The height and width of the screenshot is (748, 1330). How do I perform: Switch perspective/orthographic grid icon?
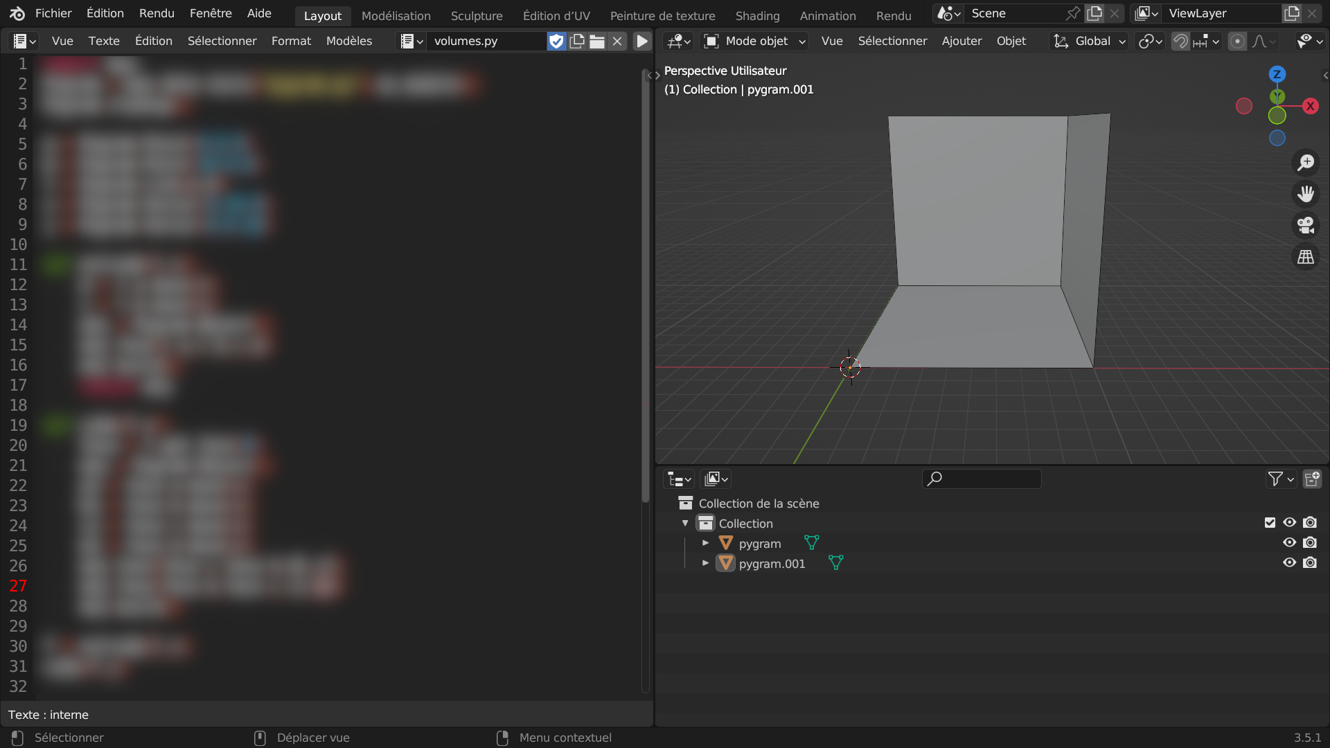1306,257
